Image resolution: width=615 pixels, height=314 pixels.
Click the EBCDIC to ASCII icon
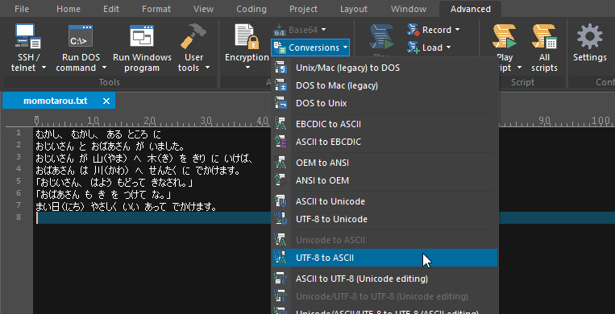281,124
